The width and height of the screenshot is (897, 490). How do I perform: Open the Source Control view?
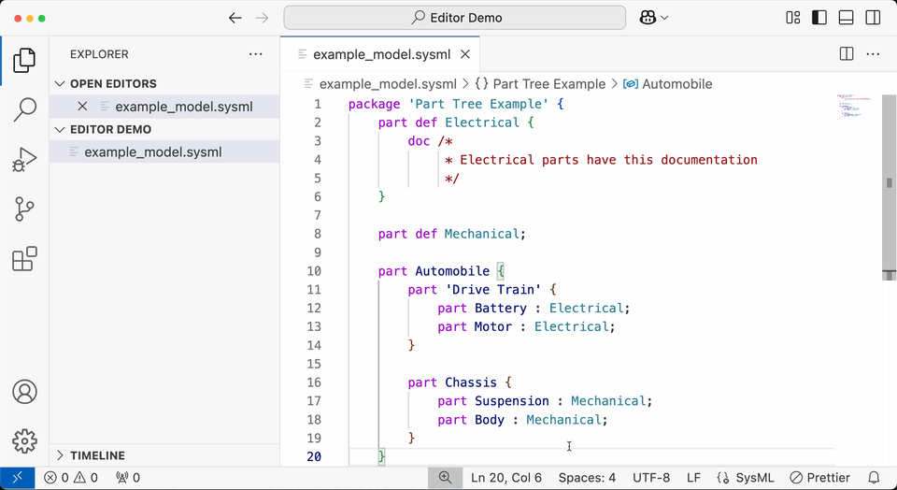25,209
